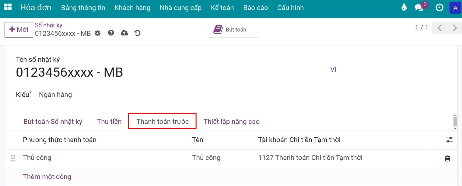
Task: Select the Bút toán Sổ nhật ký tab
Action: [x=53, y=121]
